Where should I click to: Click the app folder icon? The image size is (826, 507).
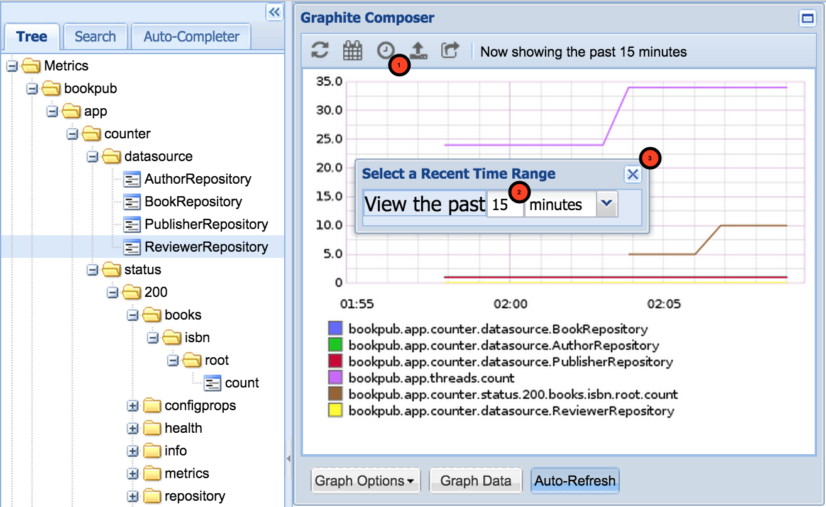(x=71, y=111)
